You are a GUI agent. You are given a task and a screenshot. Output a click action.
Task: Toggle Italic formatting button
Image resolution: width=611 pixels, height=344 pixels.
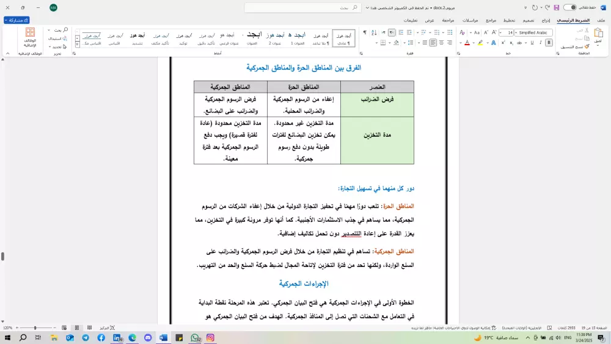[x=541, y=43]
